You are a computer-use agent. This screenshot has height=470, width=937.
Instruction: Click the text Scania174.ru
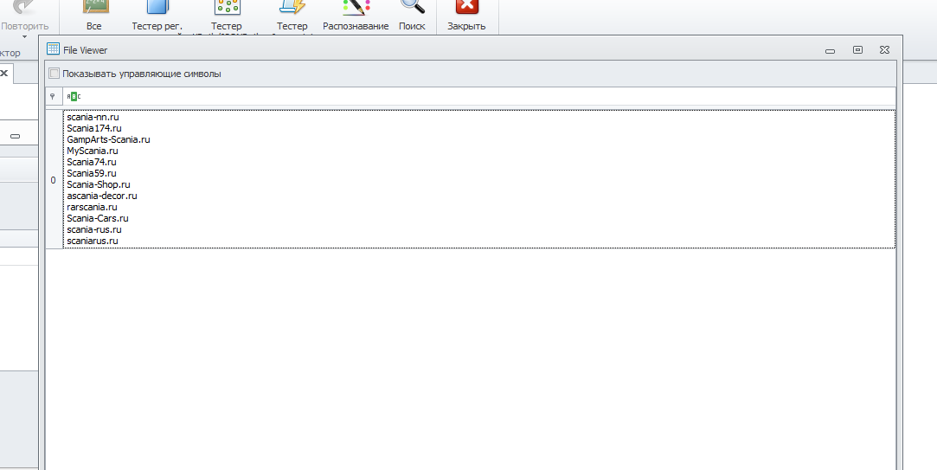tap(94, 128)
